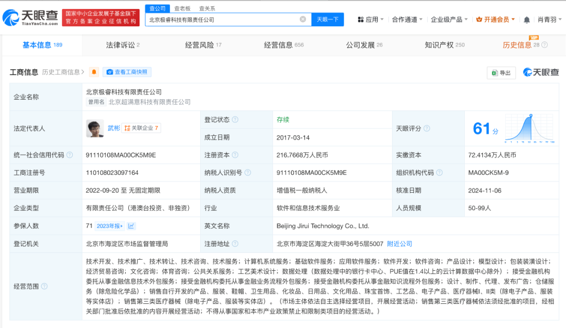Click the 导出 export button

pos(501,73)
